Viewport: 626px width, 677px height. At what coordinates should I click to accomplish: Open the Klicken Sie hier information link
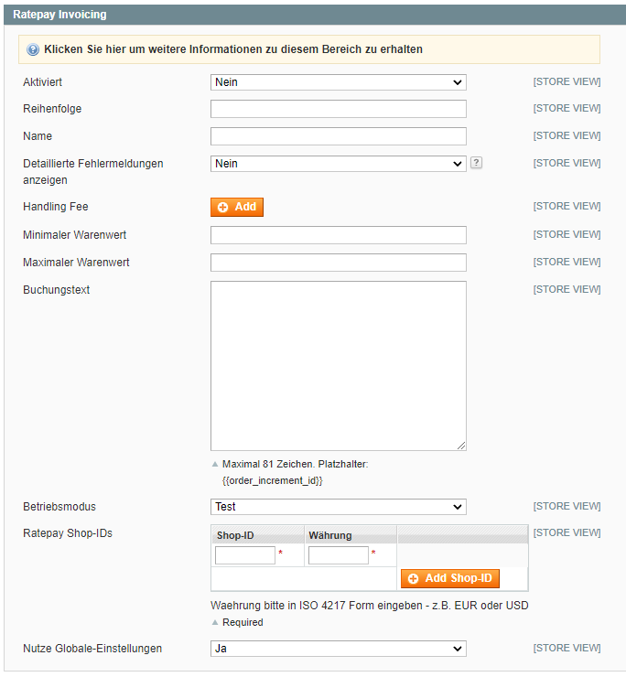coord(233,49)
